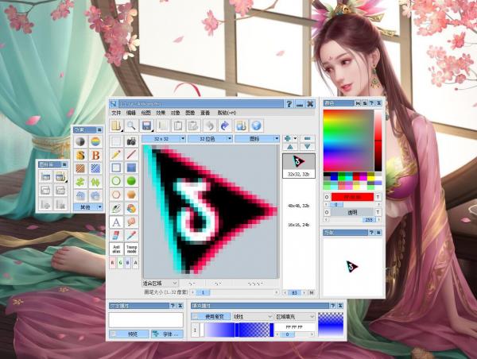
Task: Pick the eyedropper color picker tool
Action: click(x=131, y=236)
